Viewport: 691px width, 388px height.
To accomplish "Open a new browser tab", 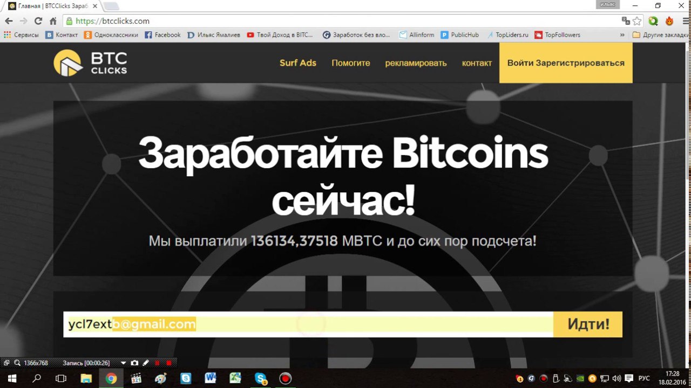I will click(x=111, y=6).
